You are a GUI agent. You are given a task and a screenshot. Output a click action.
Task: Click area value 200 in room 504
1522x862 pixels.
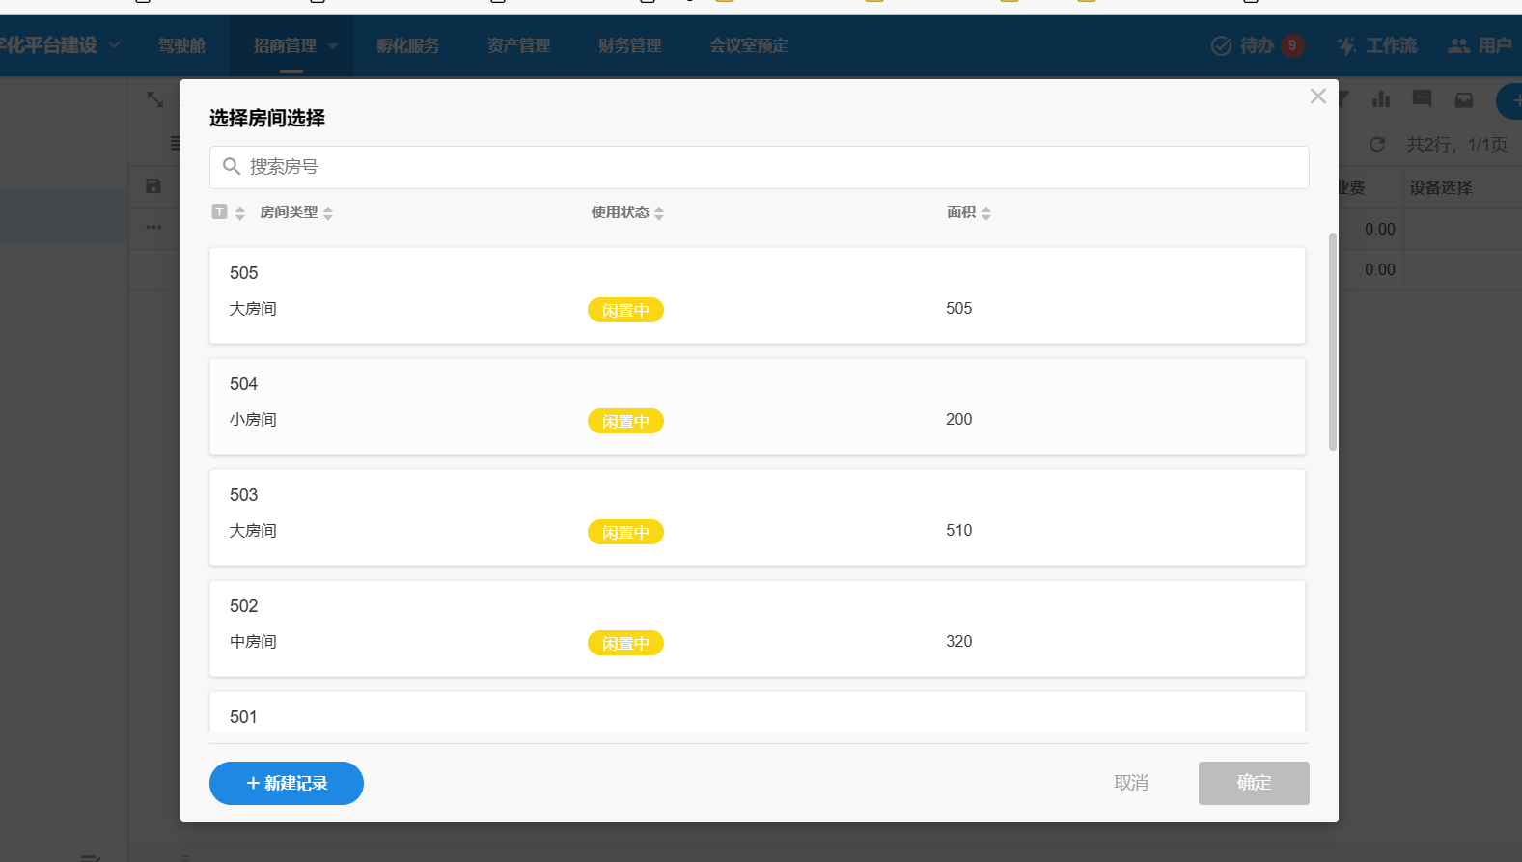coord(958,419)
